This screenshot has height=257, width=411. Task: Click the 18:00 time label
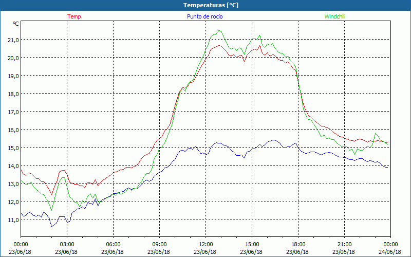tap(298, 245)
